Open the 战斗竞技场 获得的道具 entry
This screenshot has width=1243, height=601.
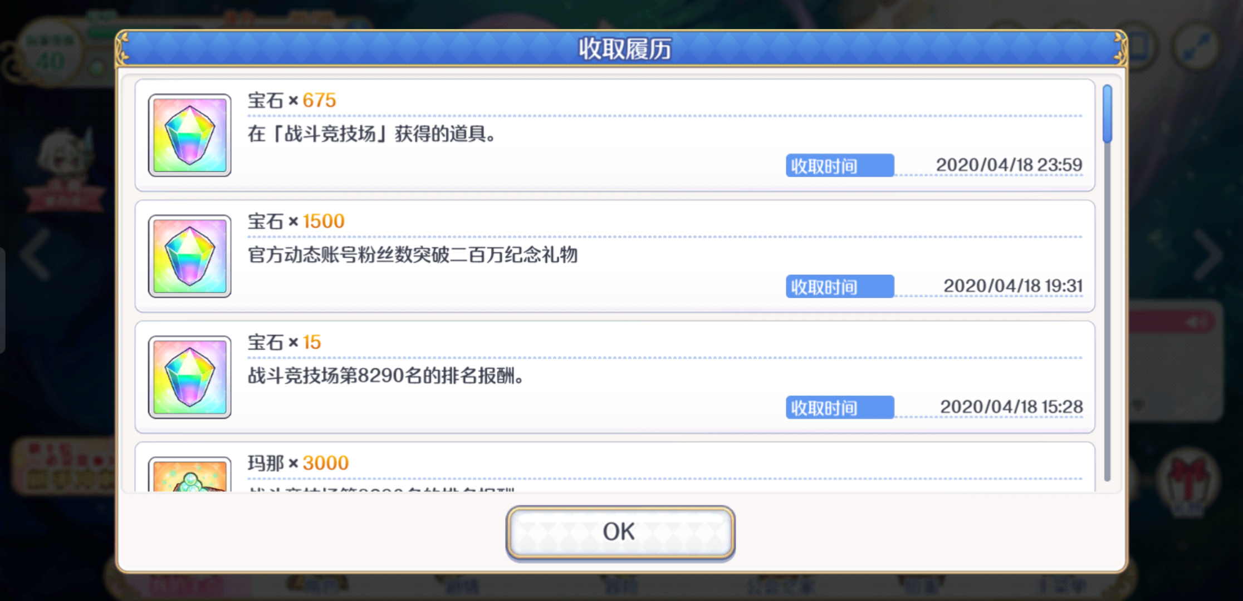tap(615, 135)
